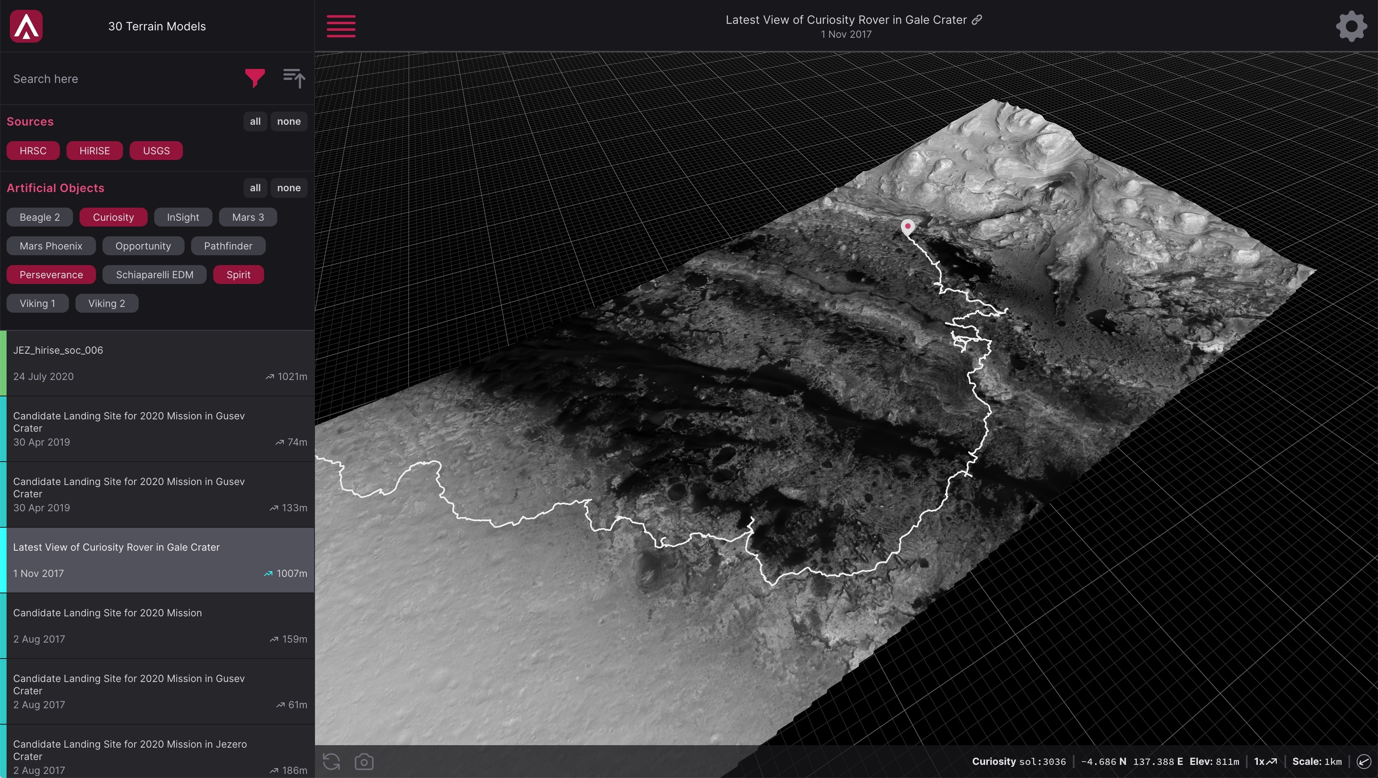Toggle the Viking 2 object filter

coord(107,303)
